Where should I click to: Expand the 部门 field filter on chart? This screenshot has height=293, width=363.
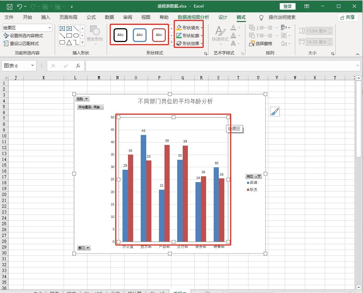click(x=84, y=248)
